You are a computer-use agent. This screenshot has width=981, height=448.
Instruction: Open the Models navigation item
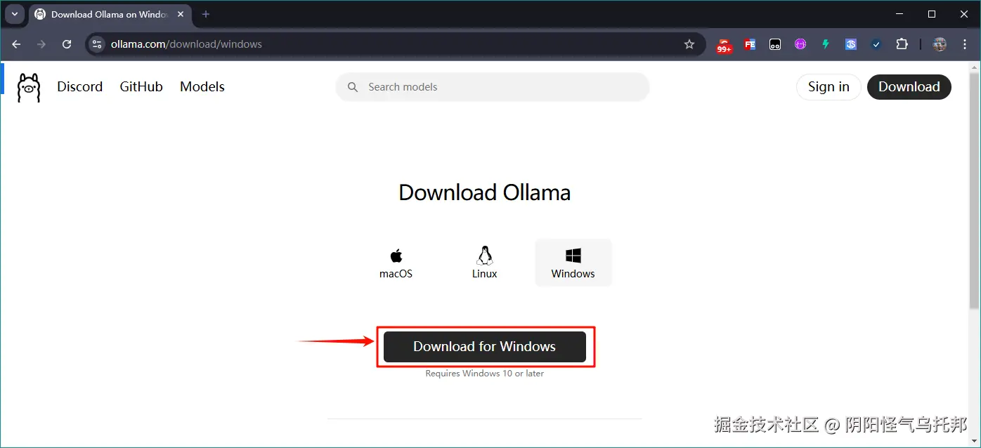(x=202, y=86)
